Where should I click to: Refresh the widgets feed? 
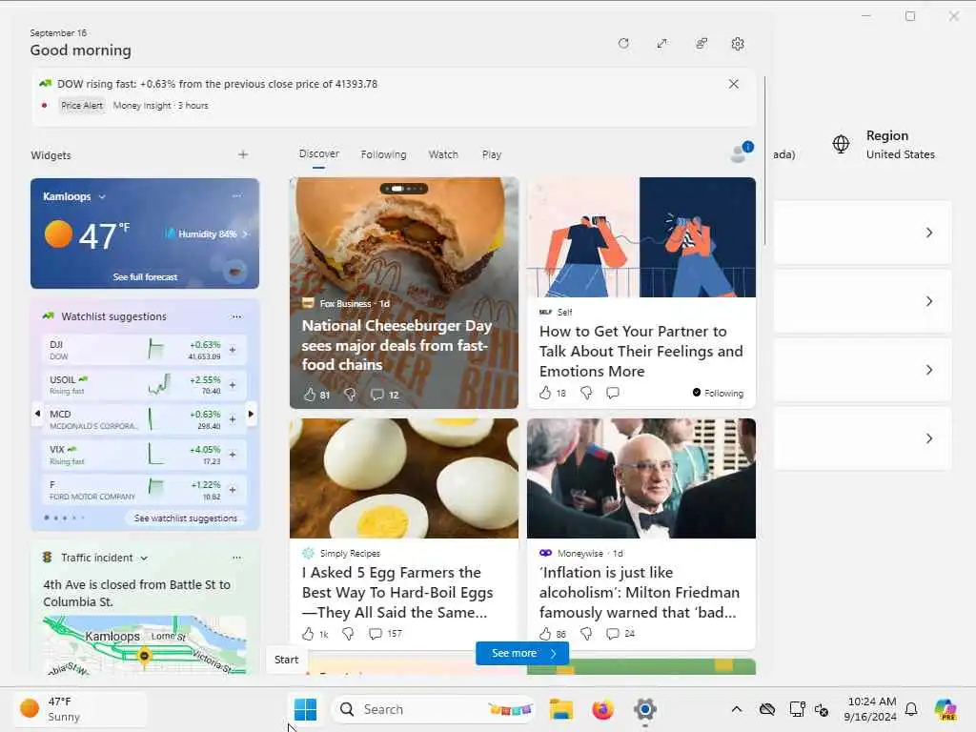point(623,44)
